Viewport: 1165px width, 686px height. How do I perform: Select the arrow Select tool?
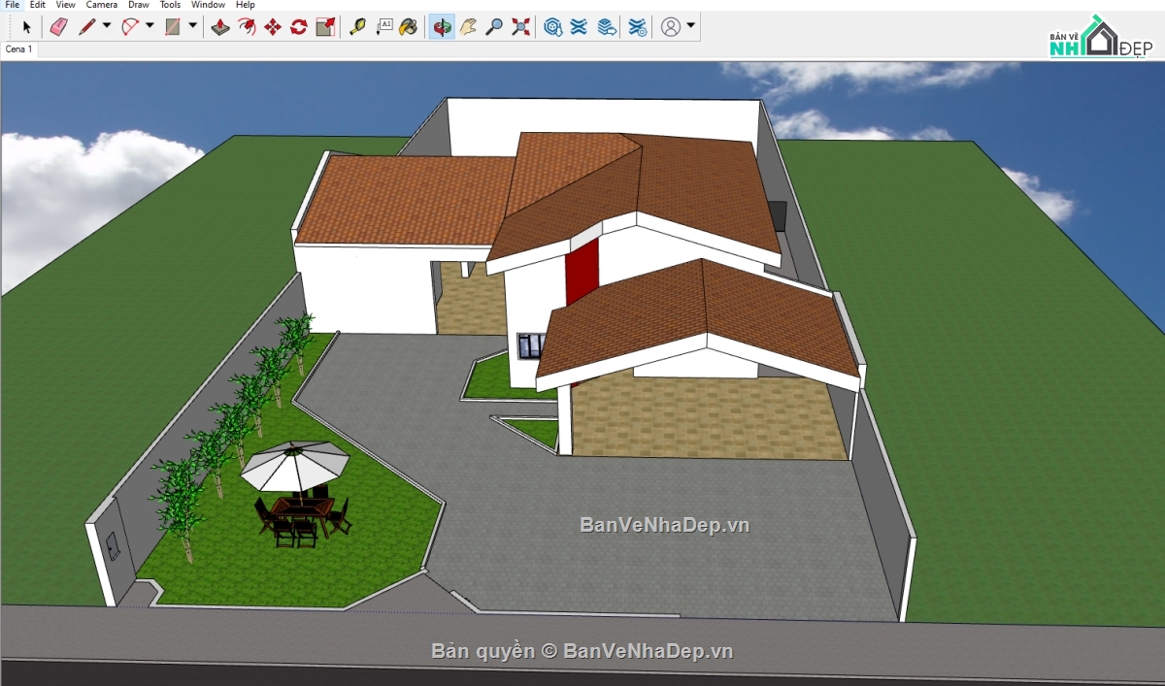click(x=26, y=27)
